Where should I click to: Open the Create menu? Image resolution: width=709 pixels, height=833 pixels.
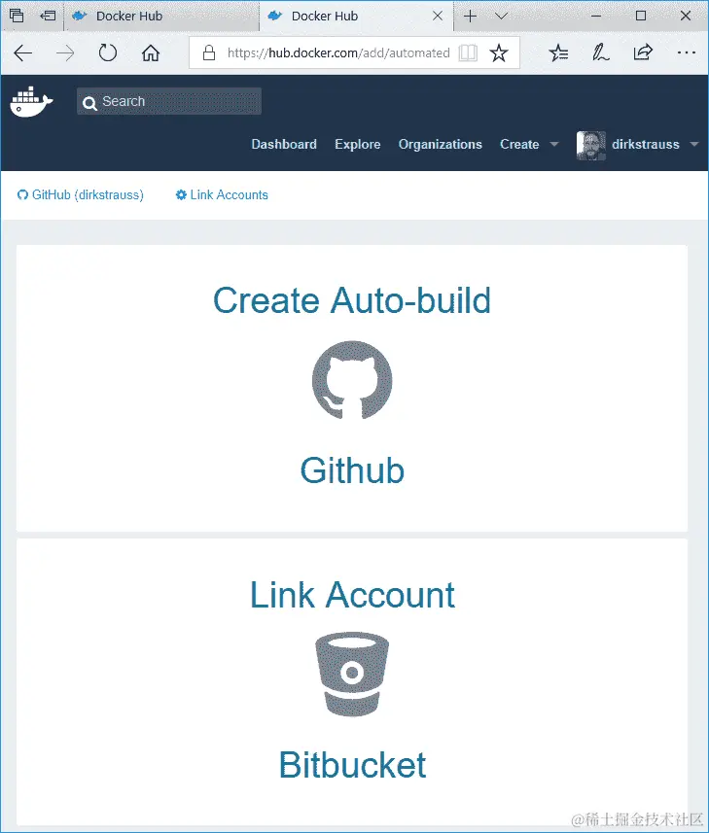[519, 144]
